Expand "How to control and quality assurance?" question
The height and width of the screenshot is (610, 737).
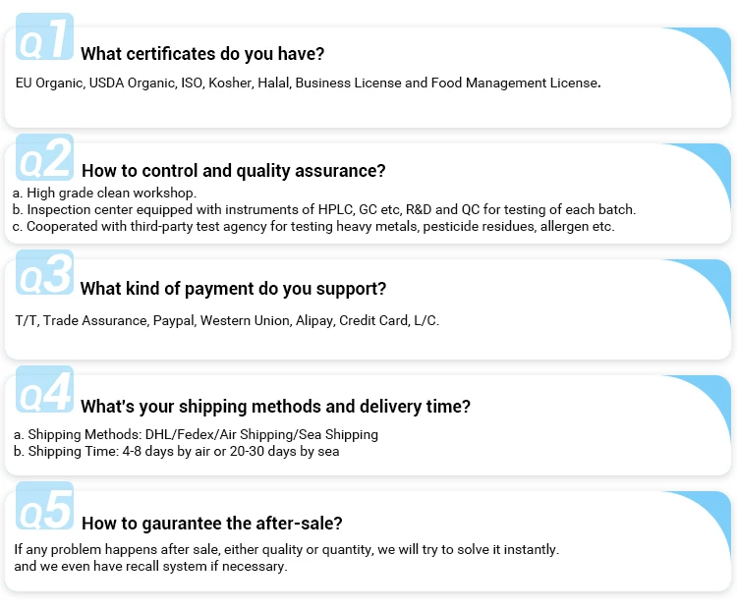pyautogui.click(x=233, y=171)
